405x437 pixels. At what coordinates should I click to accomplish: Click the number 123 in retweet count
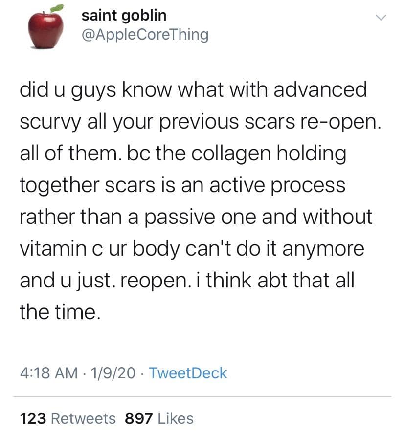33,418
